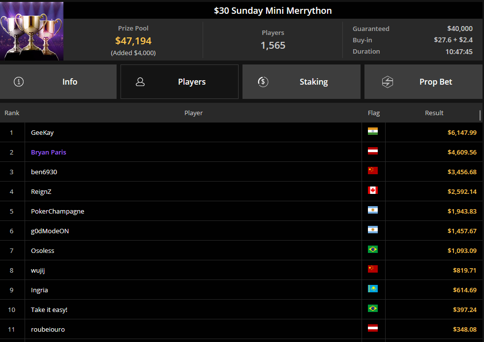This screenshot has height=342, width=484.
Task: Sort by the Result column header
Action: click(x=434, y=113)
